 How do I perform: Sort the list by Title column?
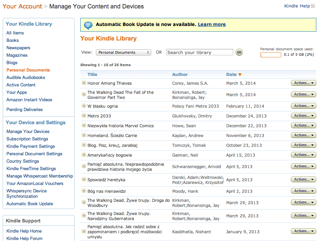pos(92,75)
